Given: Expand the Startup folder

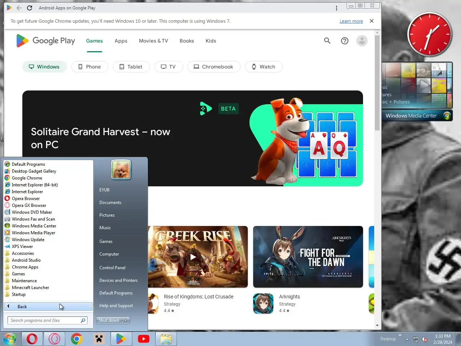Looking at the screenshot, I should point(18,294).
